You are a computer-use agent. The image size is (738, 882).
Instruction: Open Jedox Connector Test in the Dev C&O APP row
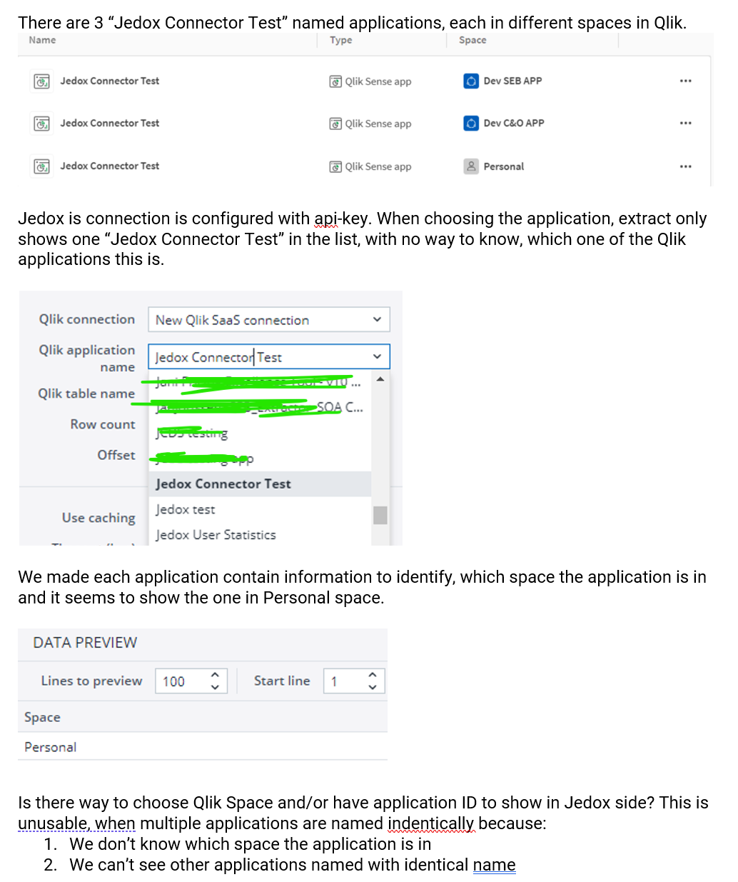coord(110,124)
